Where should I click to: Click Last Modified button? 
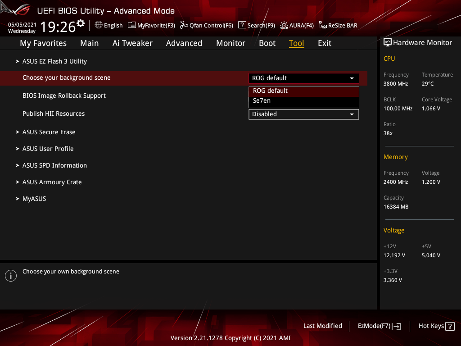pos(322,326)
